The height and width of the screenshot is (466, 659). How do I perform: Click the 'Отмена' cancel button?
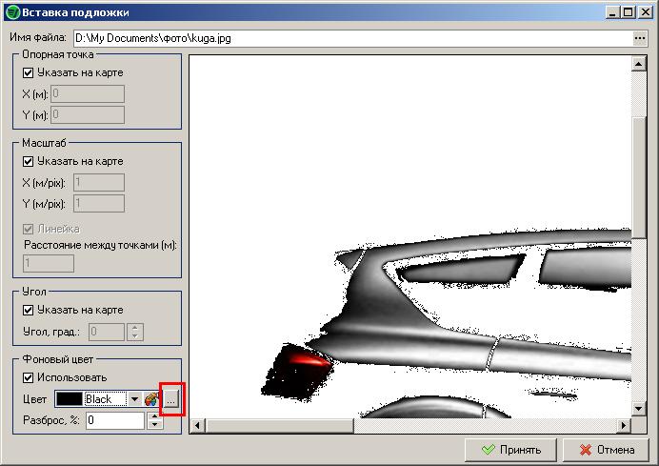(606, 450)
